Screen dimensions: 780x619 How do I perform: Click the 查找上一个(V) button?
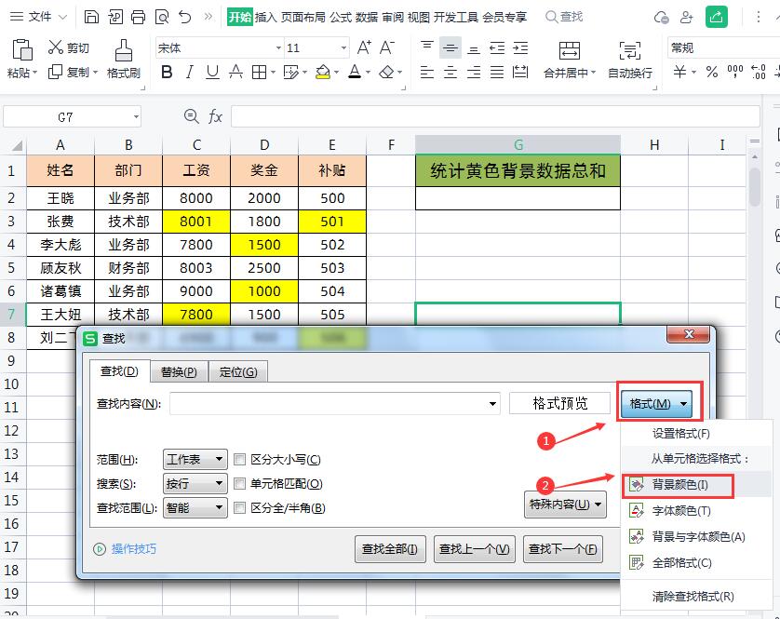[474, 549]
